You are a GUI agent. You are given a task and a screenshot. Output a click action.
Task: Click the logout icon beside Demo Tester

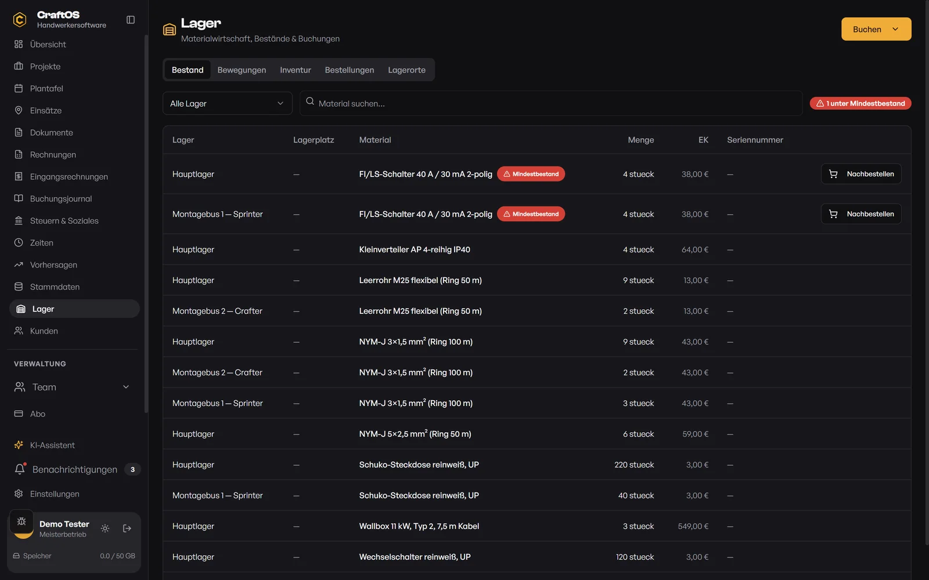click(x=127, y=528)
